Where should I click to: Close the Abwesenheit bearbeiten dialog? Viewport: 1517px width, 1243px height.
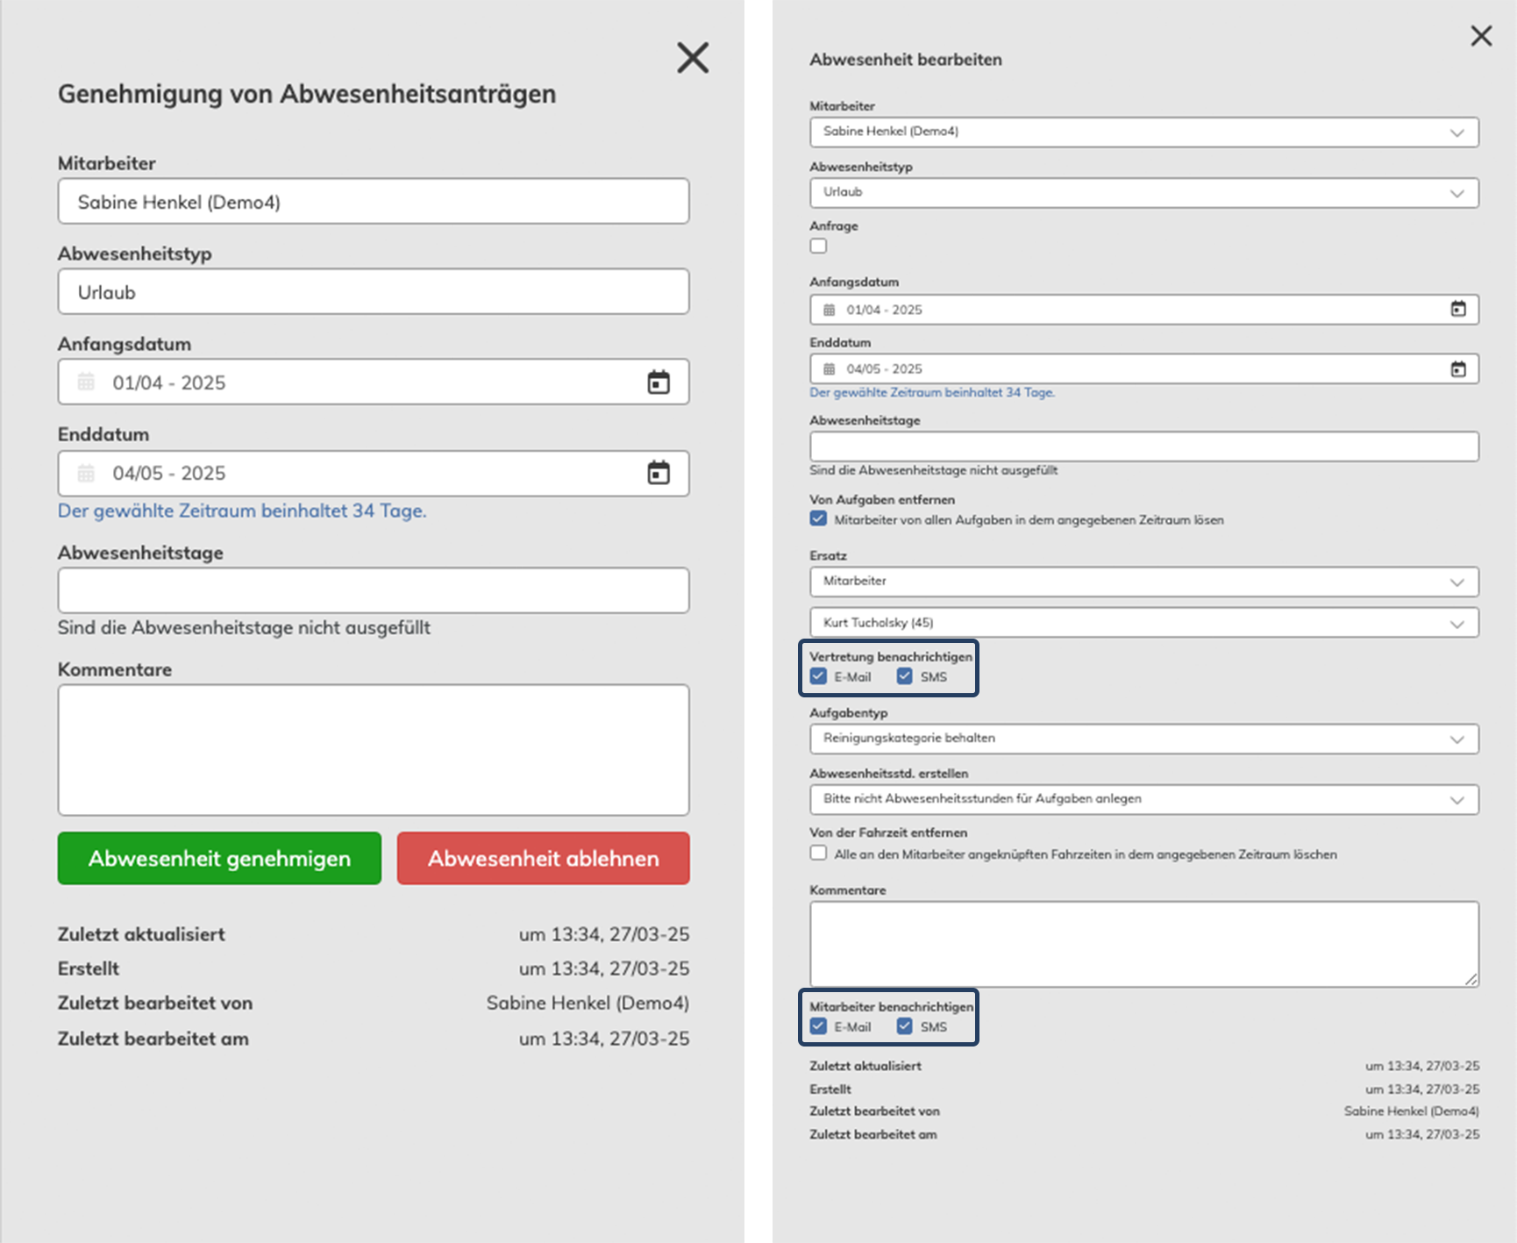[x=1482, y=36]
